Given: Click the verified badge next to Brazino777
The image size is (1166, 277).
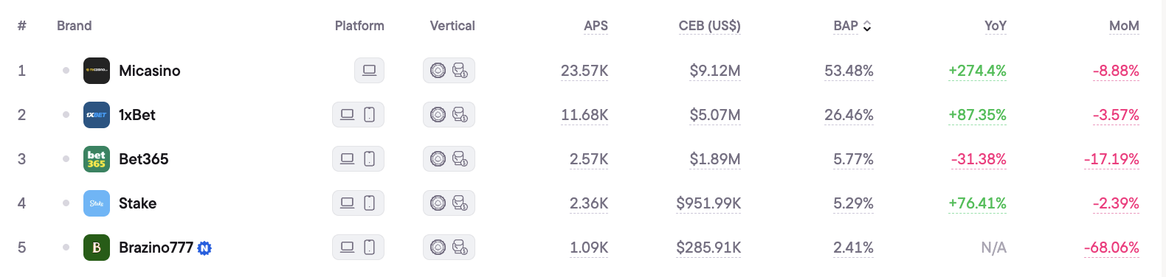Looking at the screenshot, I should coord(204,248).
